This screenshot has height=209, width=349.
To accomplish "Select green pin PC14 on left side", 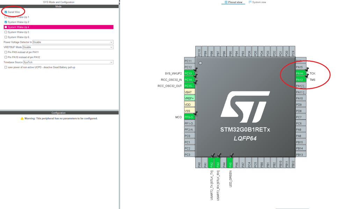I will click(x=190, y=80).
